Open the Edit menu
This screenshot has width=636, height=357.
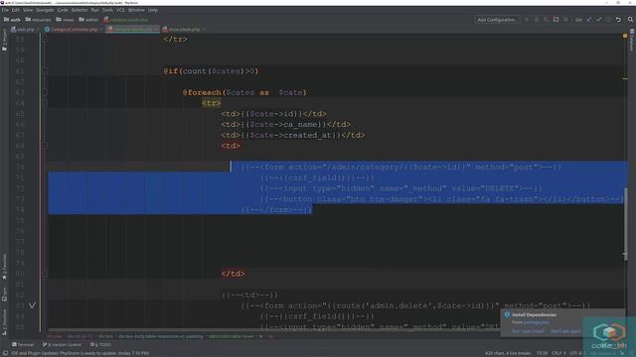click(x=16, y=10)
